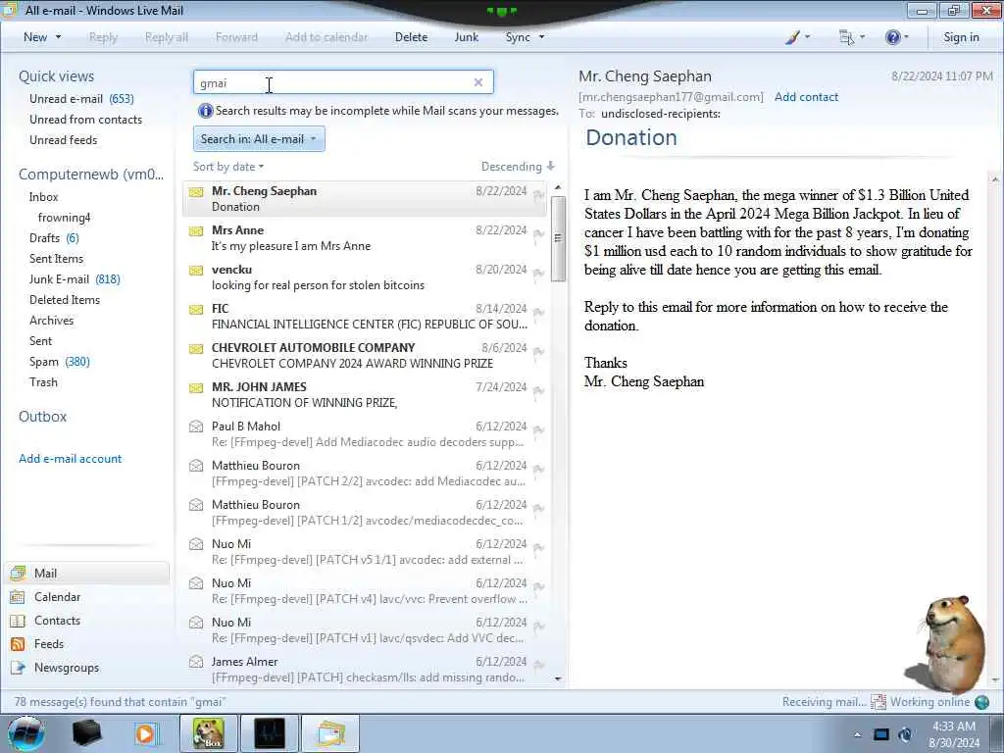The width and height of the screenshot is (1004, 753).
Task: Mark message as Junk
Action: click(466, 37)
